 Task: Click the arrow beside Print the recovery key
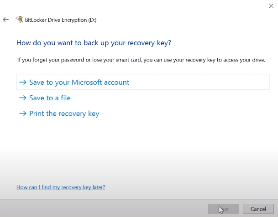pos(22,114)
